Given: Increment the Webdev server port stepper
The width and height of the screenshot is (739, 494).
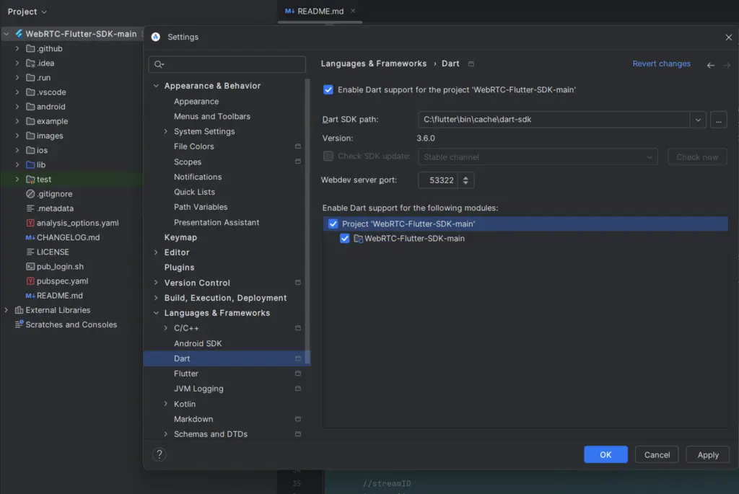Looking at the screenshot, I should (x=465, y=177).
